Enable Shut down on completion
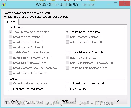This screenshot has width=131, height=108. coord(10,89)
